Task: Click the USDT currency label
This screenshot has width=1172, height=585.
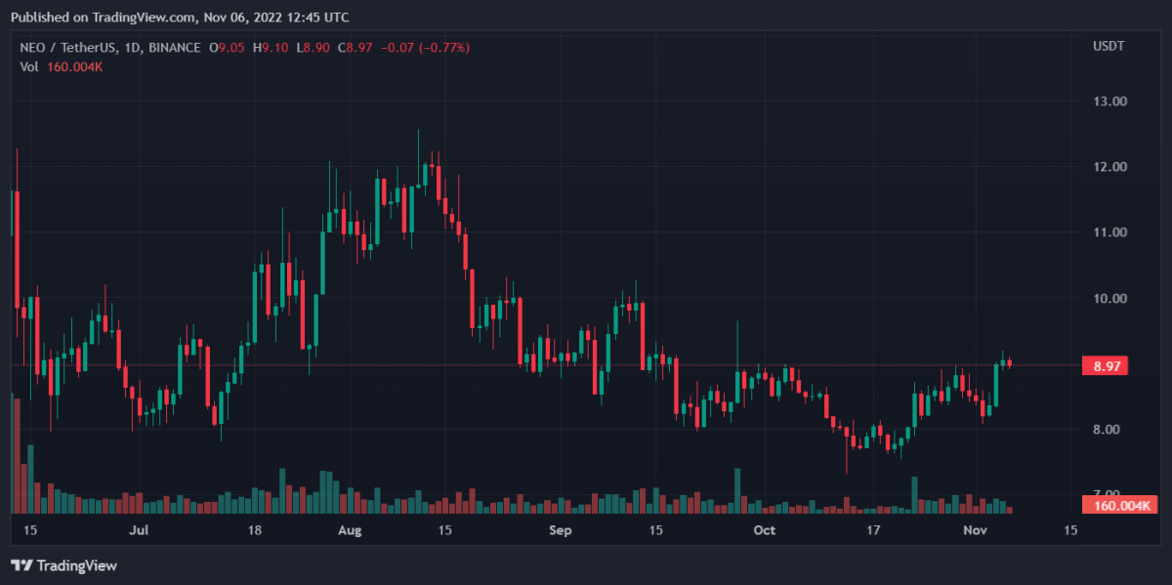Action: [x=1109, y=47]
